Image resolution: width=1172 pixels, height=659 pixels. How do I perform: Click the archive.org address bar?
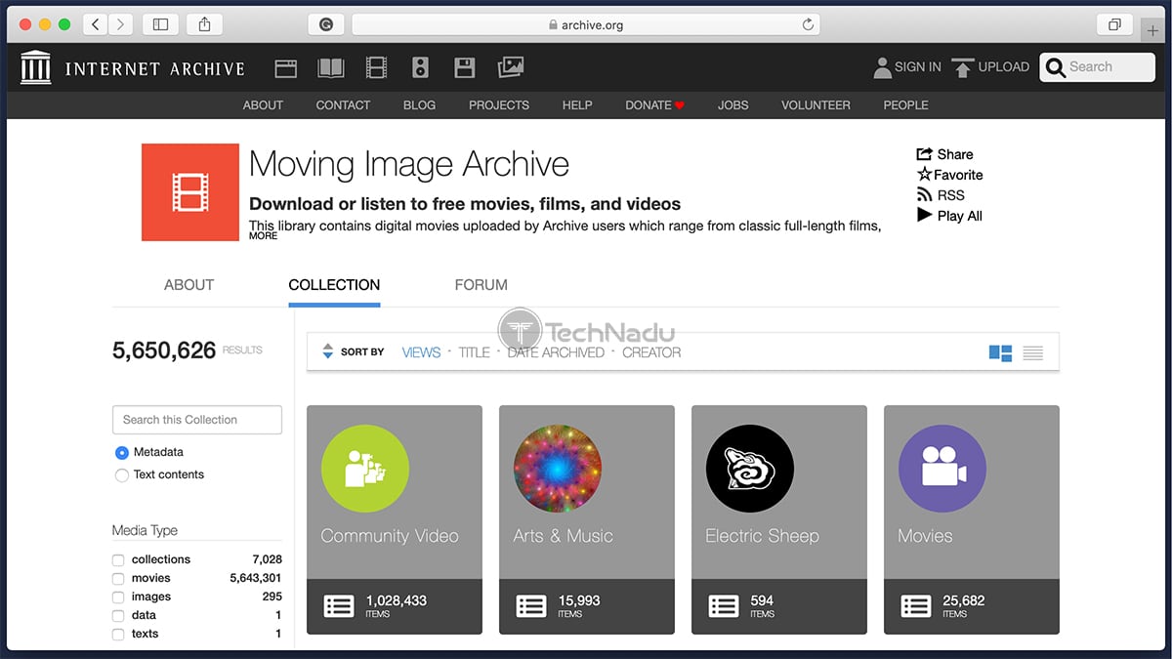pyautogui.click(x=585, y=25)
